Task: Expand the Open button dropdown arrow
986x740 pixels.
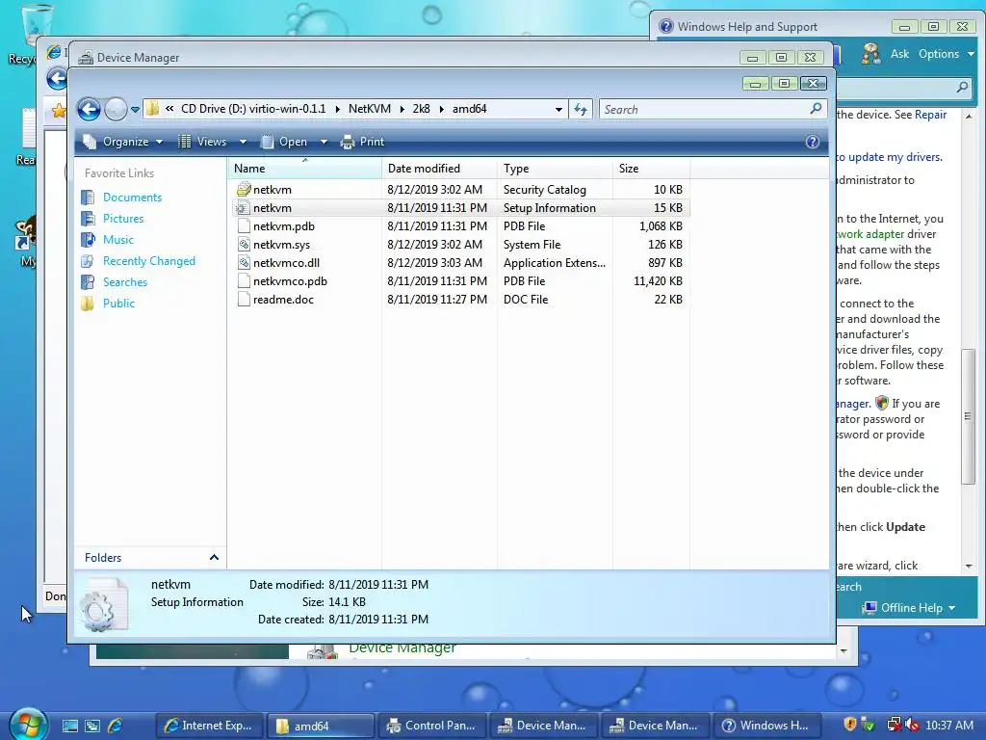Action: 324,142
